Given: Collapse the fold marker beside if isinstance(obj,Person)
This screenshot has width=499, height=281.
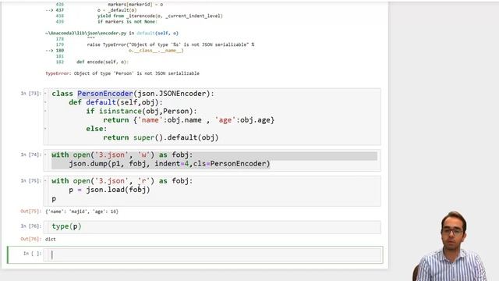Looking at the screenshot, I should 45,111.
